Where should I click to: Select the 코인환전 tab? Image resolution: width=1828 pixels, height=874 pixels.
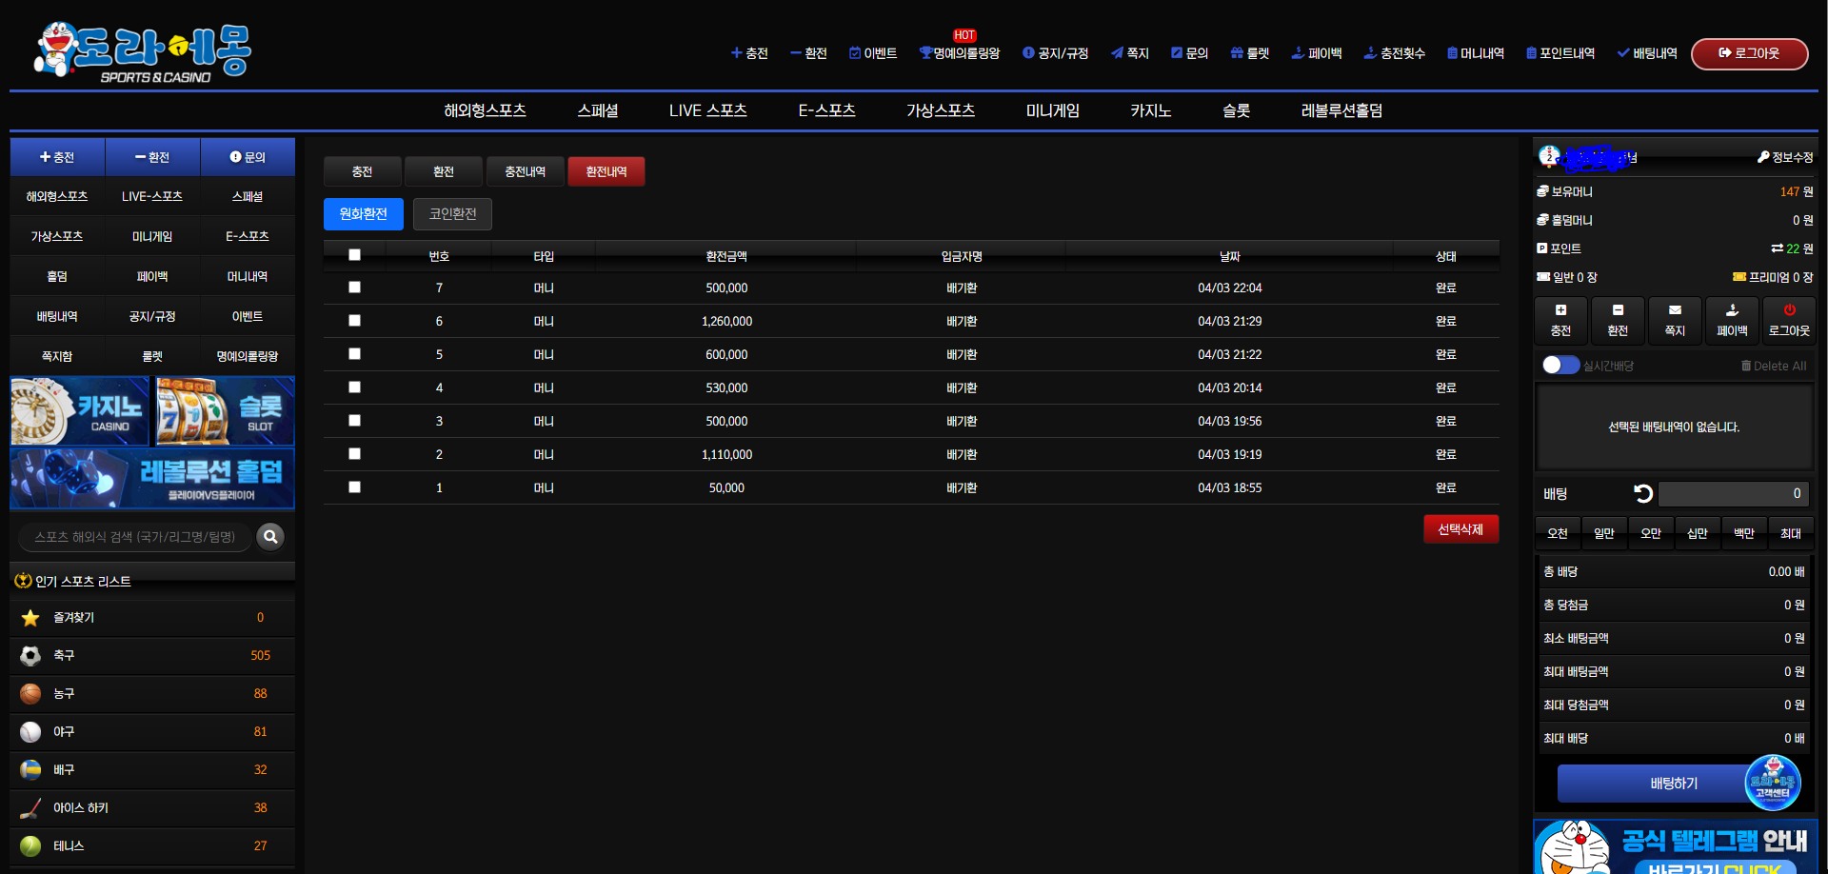tap(452, 214)
